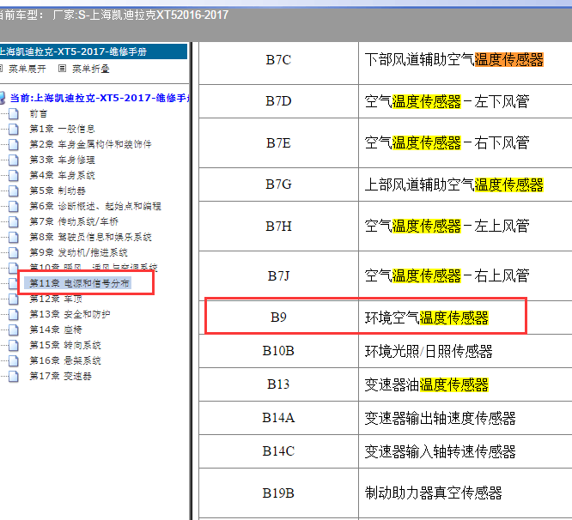572x520 pixels.
Task: Click page icon beside 第16章 悬架系统
Action: pyautogui.click(x=14, y=360)
